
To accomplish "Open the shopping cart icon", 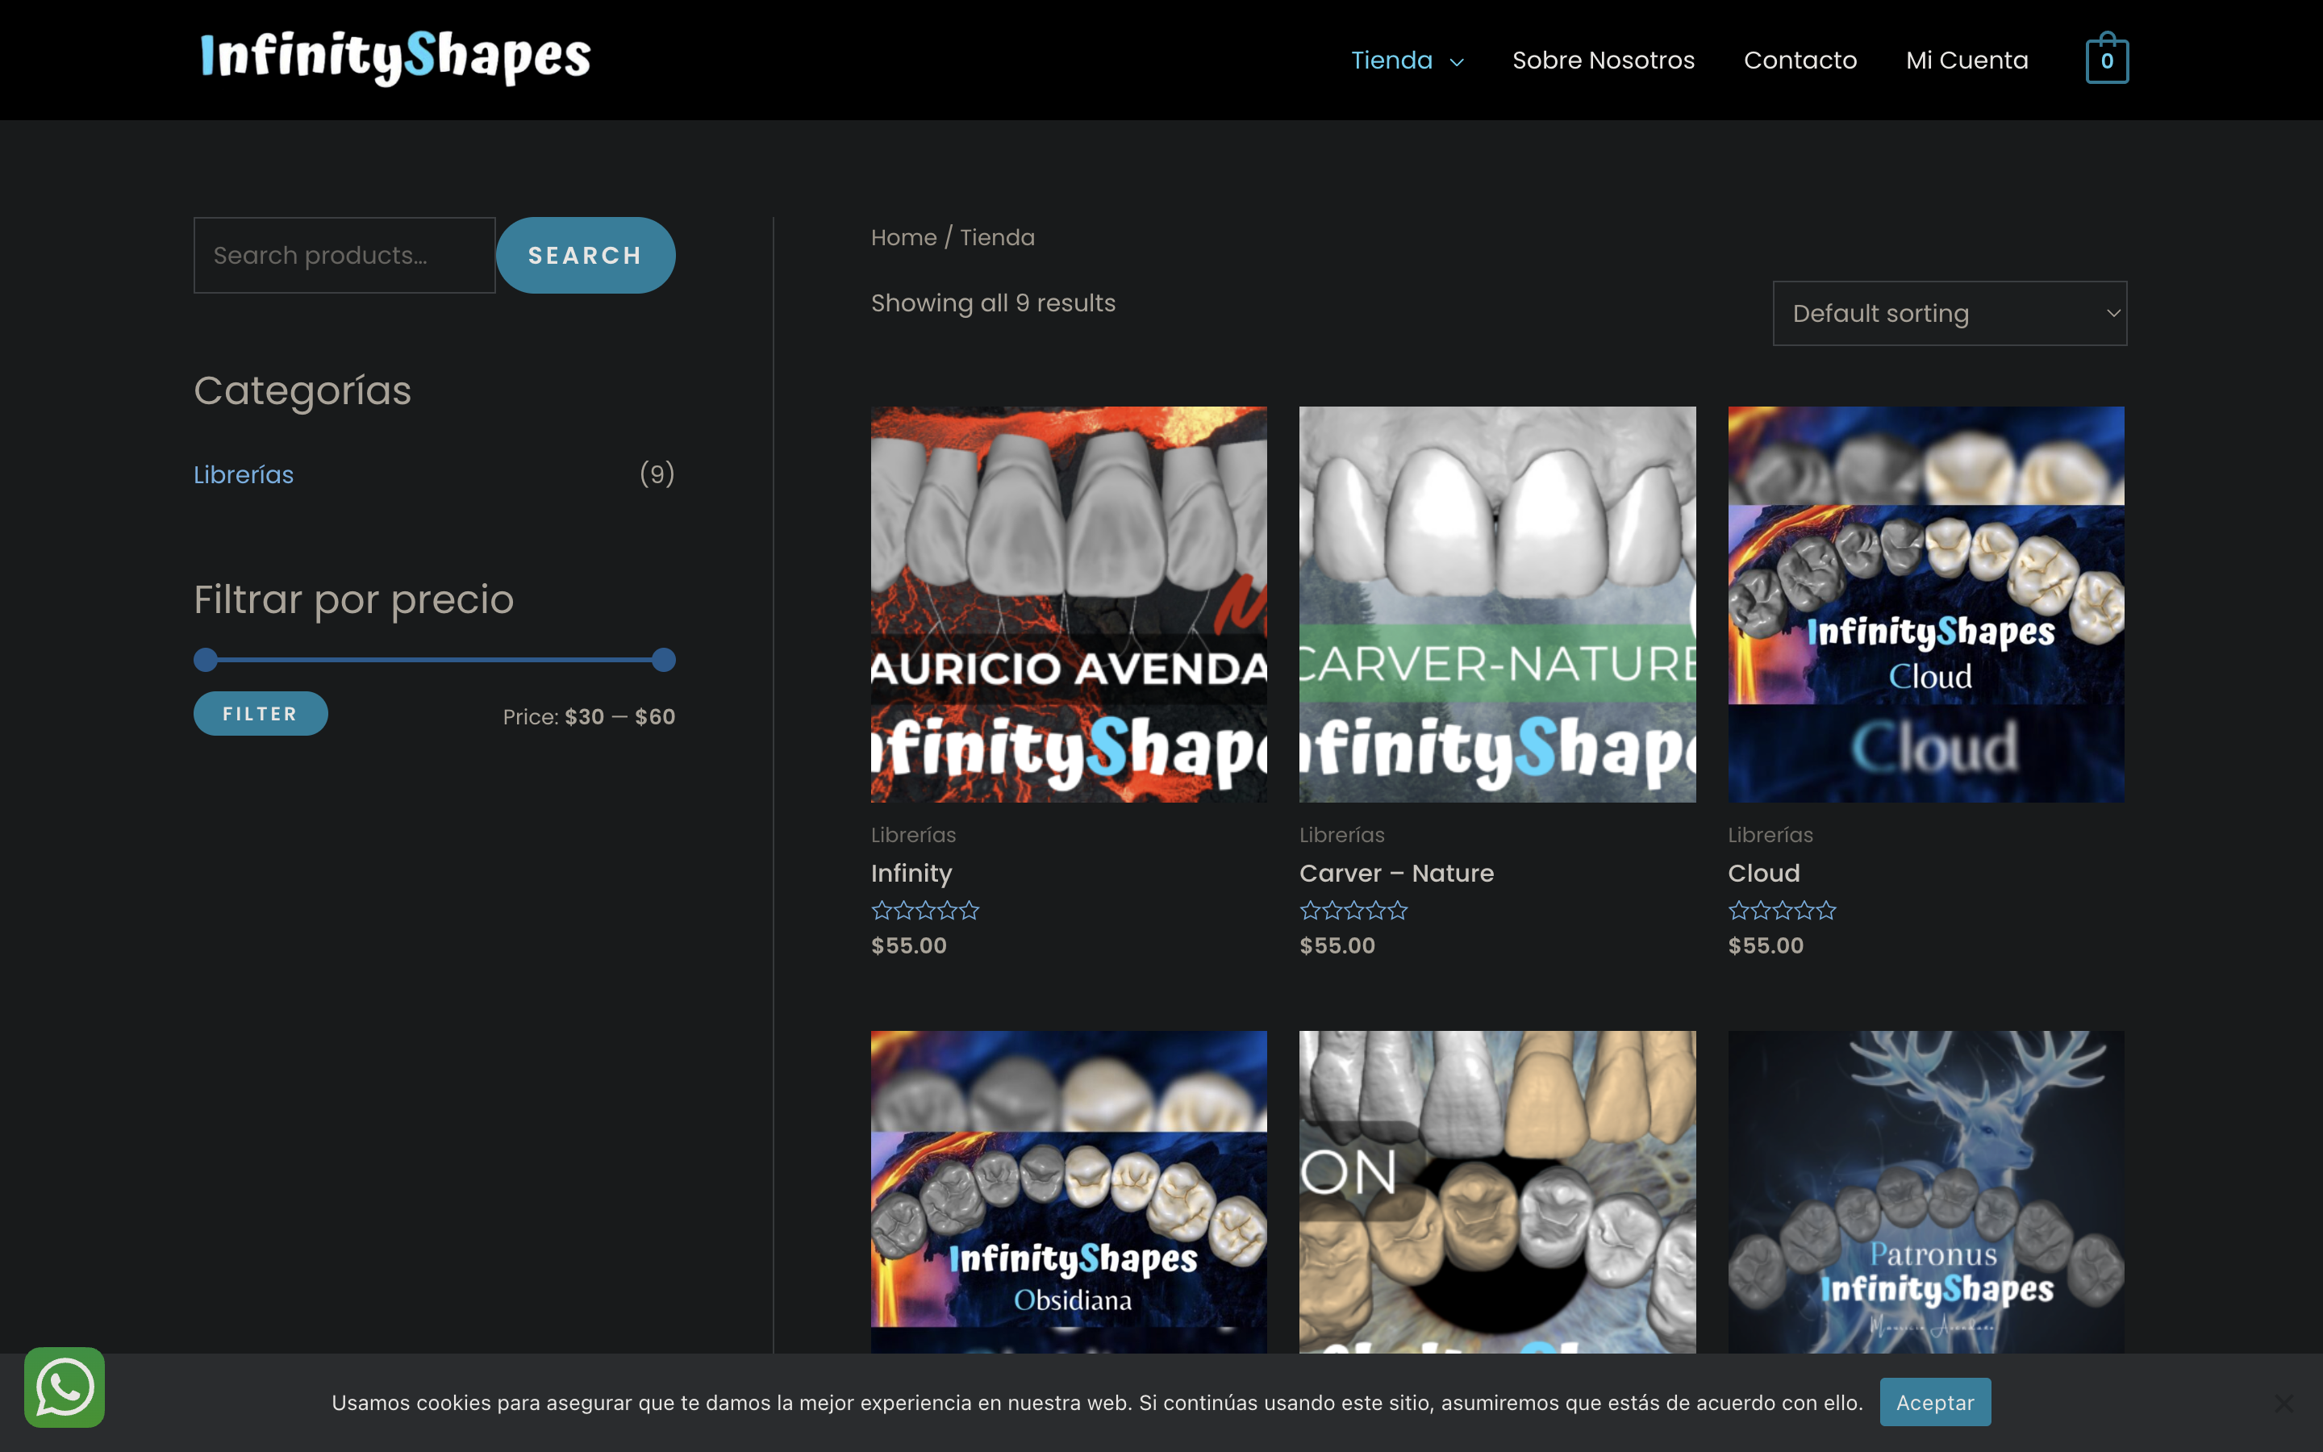I will [2106, 60].
